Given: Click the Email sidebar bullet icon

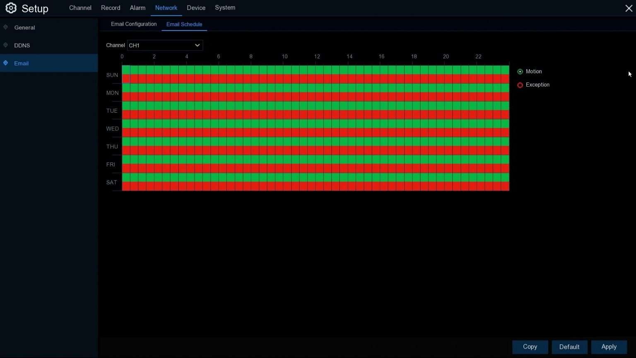Looking at the screenshot, I should pos(5,63).
